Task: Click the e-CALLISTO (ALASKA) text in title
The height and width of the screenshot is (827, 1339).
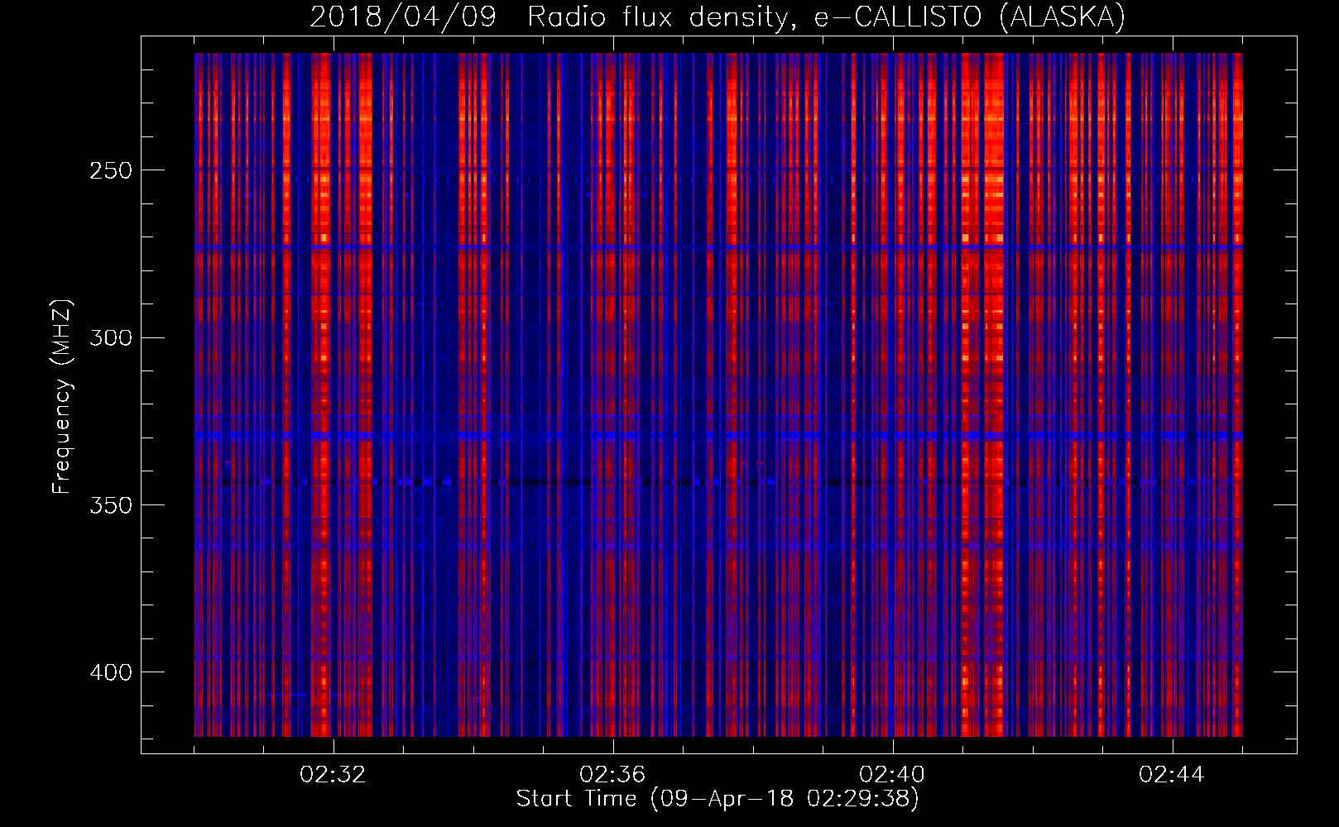Action: tap(969, 17)
